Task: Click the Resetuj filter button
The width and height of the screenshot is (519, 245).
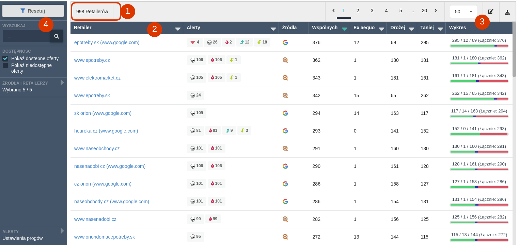Action: (x=33, y=11)
